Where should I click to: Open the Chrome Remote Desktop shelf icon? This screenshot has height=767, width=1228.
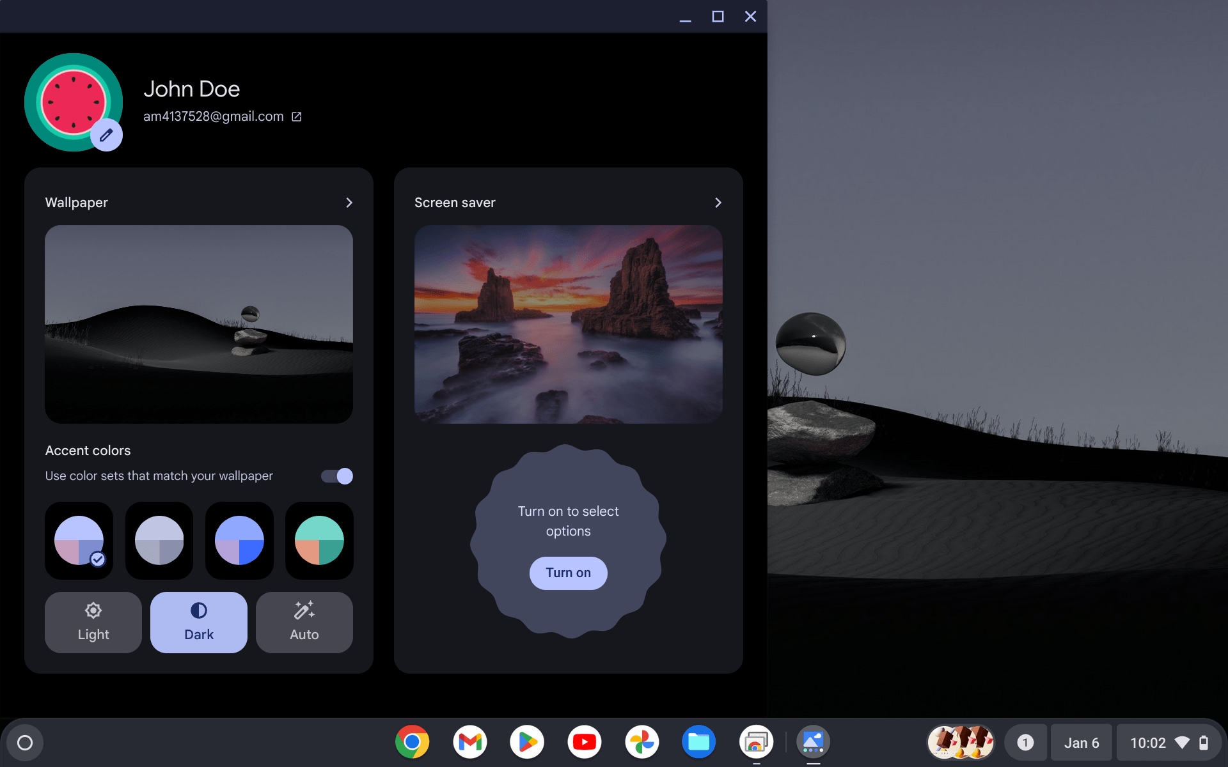757,742
